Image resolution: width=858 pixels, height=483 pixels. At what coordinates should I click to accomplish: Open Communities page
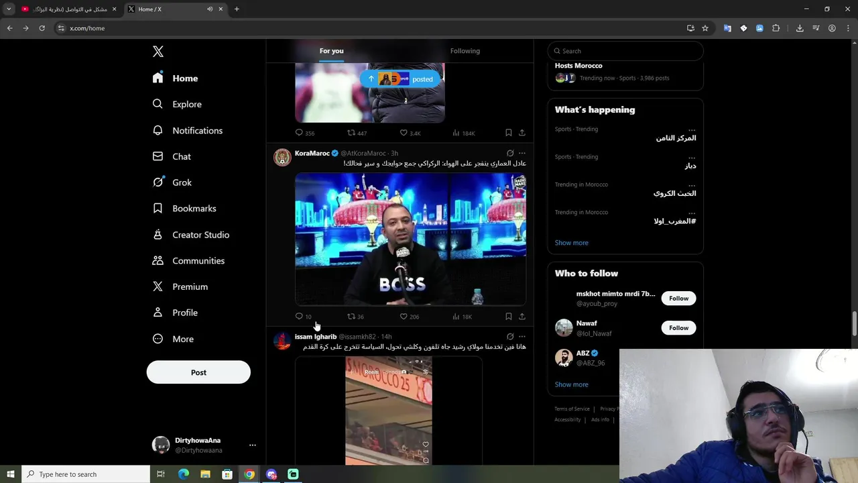pos(188,260)
